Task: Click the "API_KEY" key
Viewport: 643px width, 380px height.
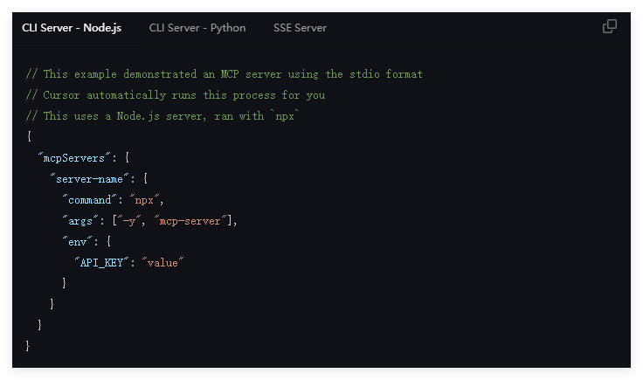Action: (x=102, y=263)
